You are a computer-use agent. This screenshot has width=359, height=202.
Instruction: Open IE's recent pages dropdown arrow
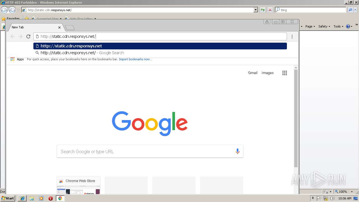click(x=18, y=10)
